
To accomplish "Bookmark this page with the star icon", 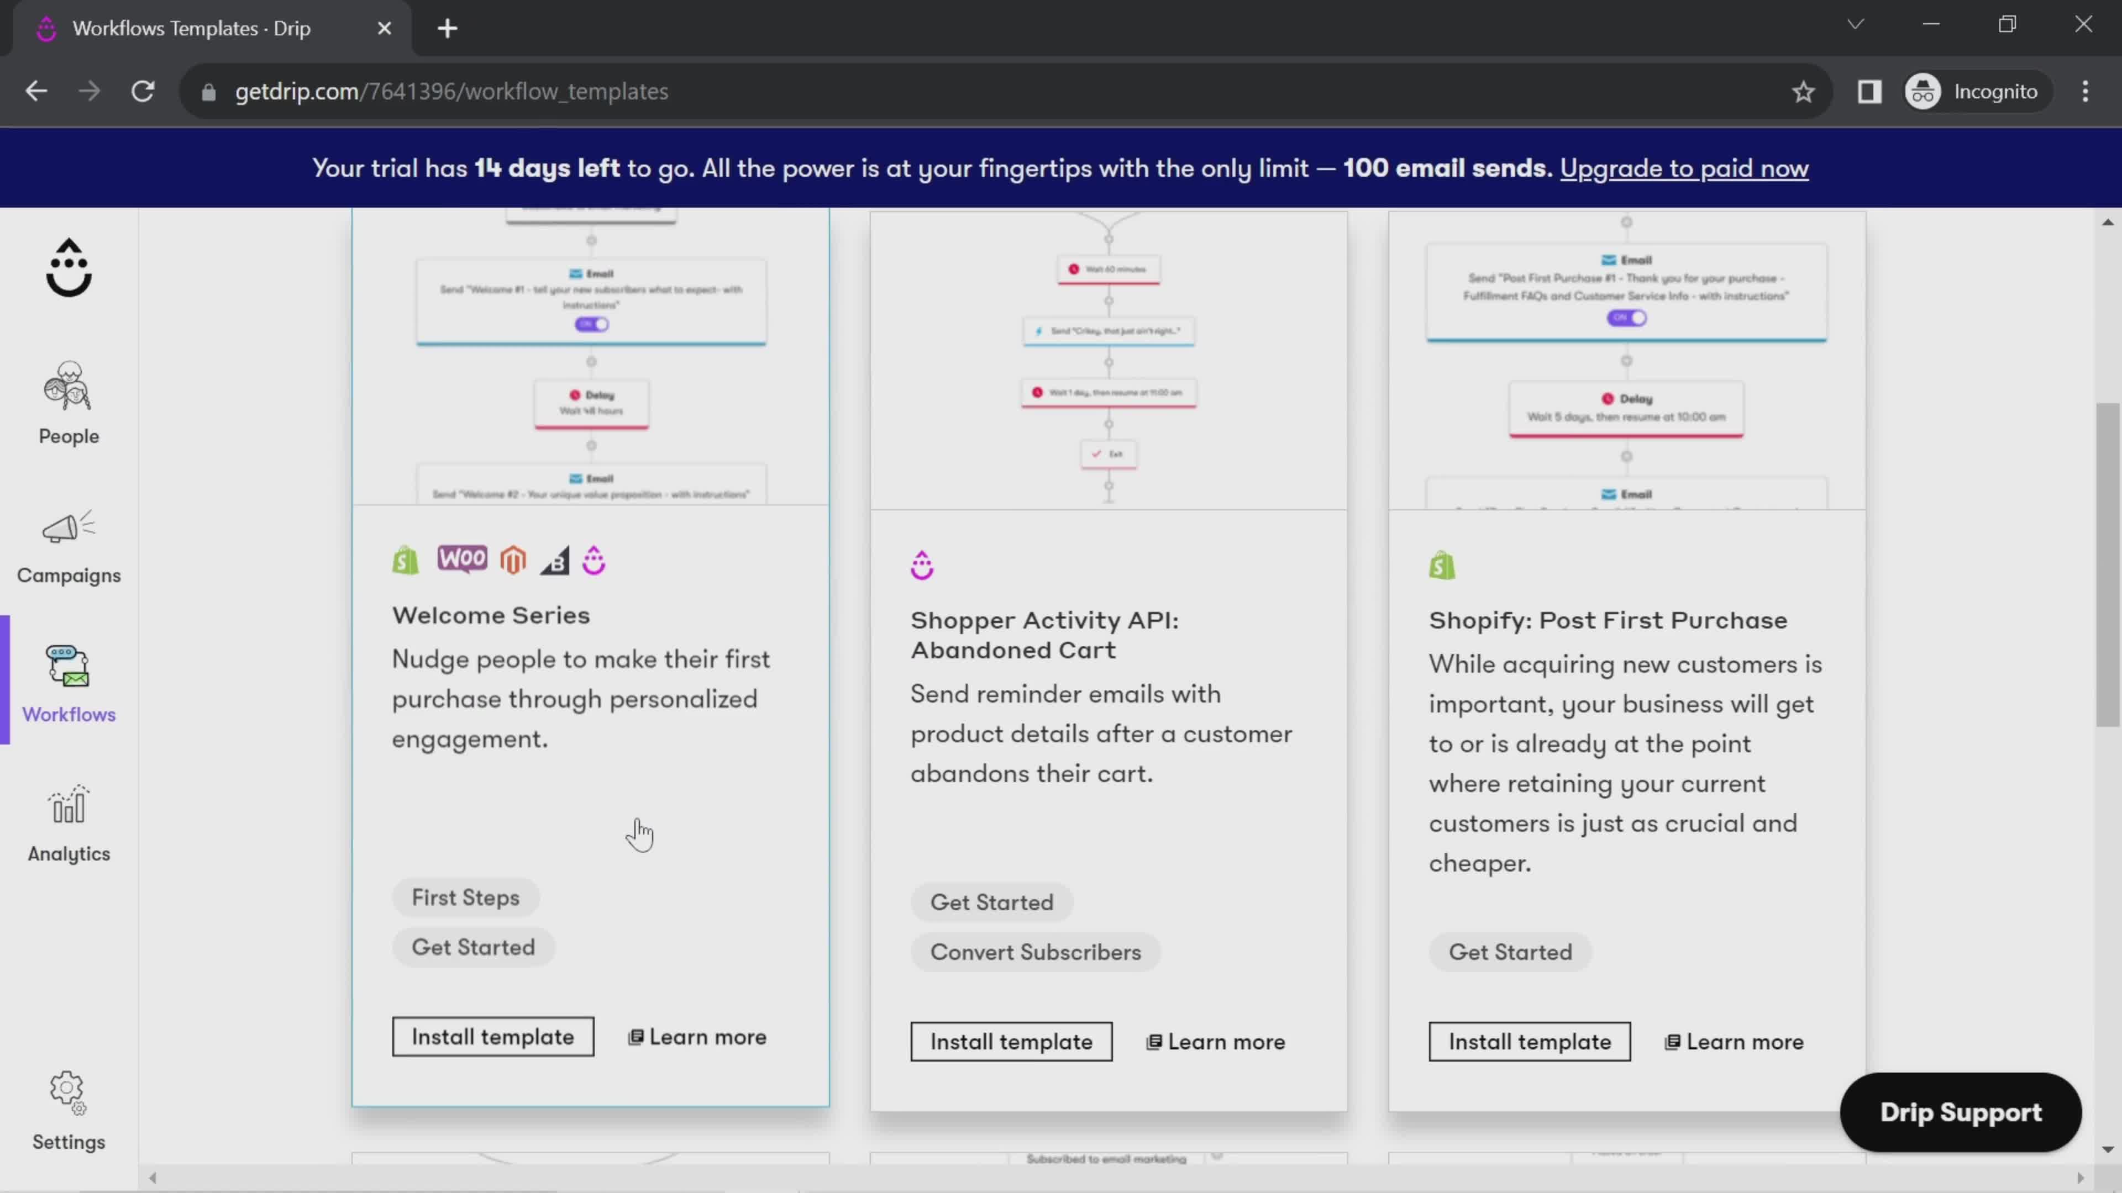I will (x=1803, y=91).
